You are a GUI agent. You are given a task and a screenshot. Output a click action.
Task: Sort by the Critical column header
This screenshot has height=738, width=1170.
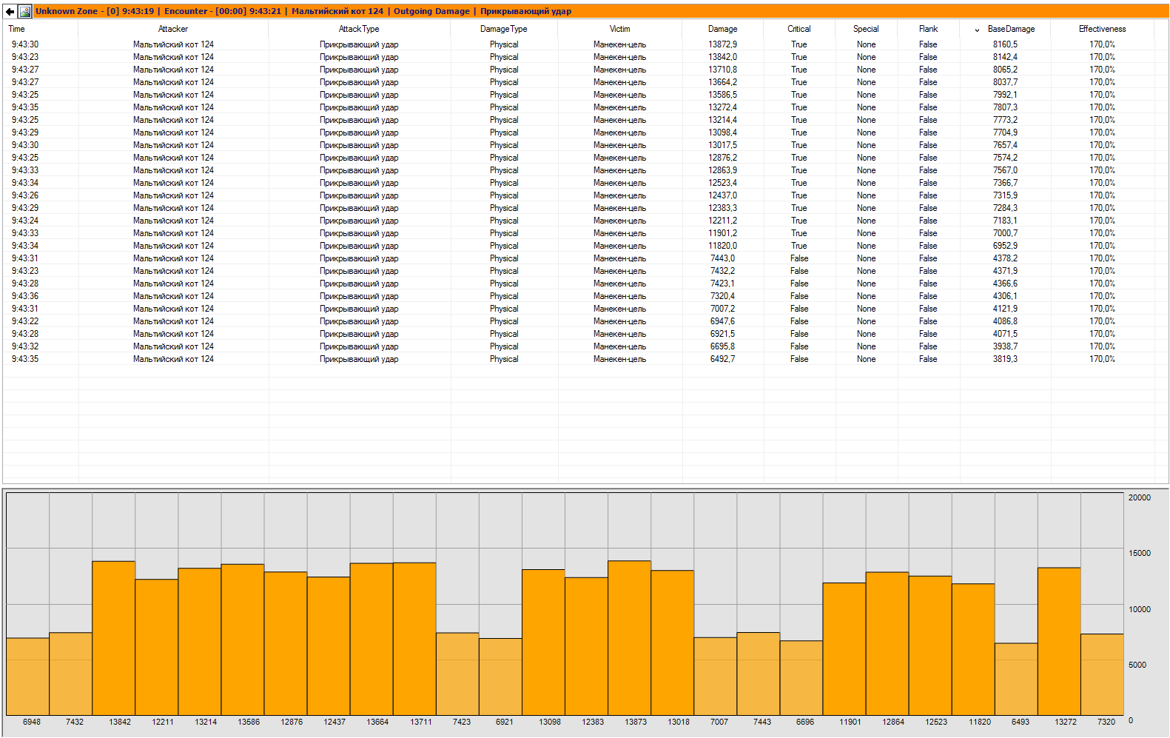pyautogui.click(x=799, y=29)
